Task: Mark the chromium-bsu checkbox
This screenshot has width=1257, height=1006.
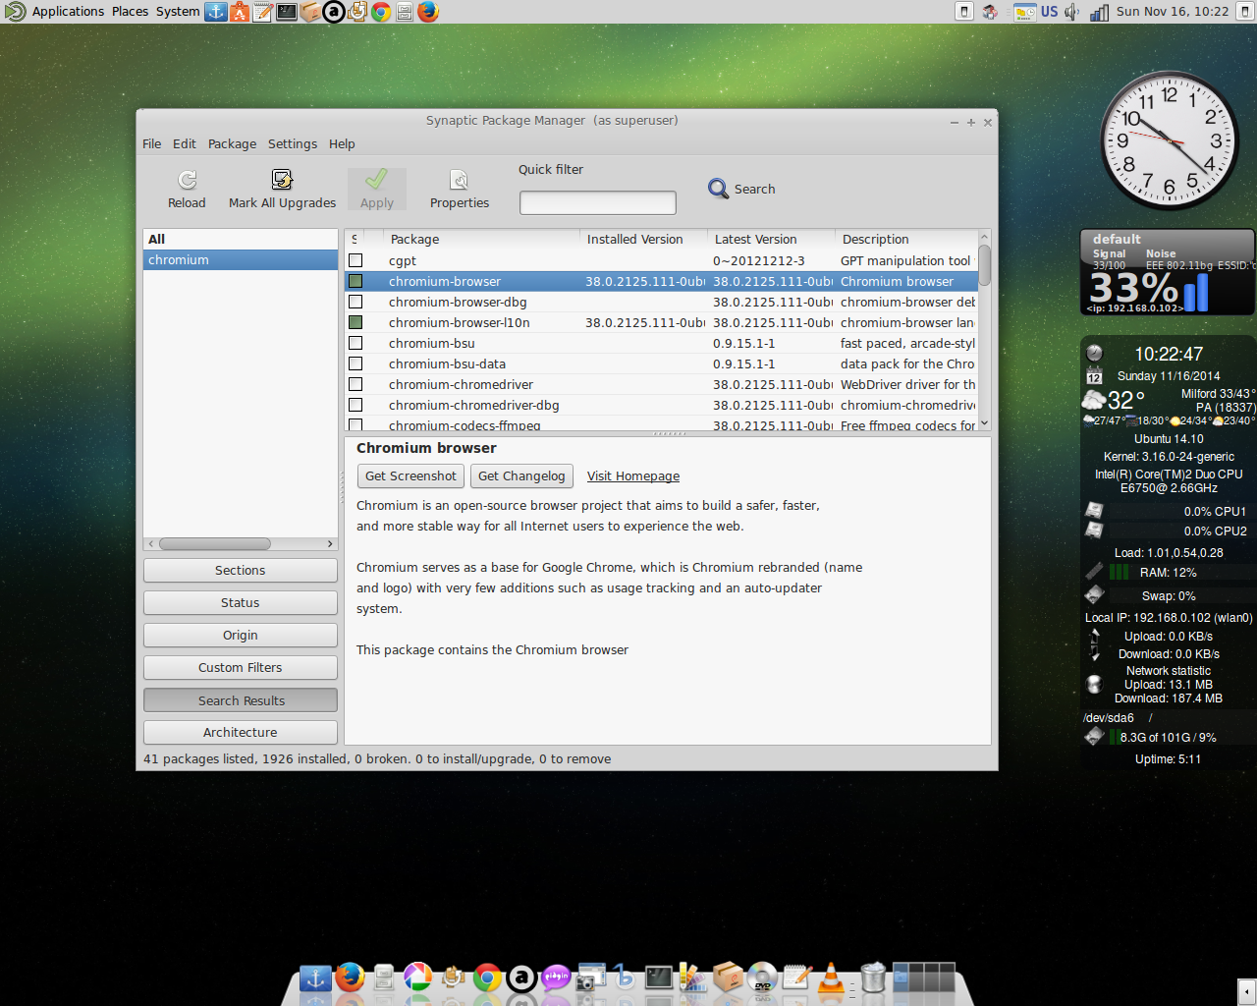Action: (355, 343)
